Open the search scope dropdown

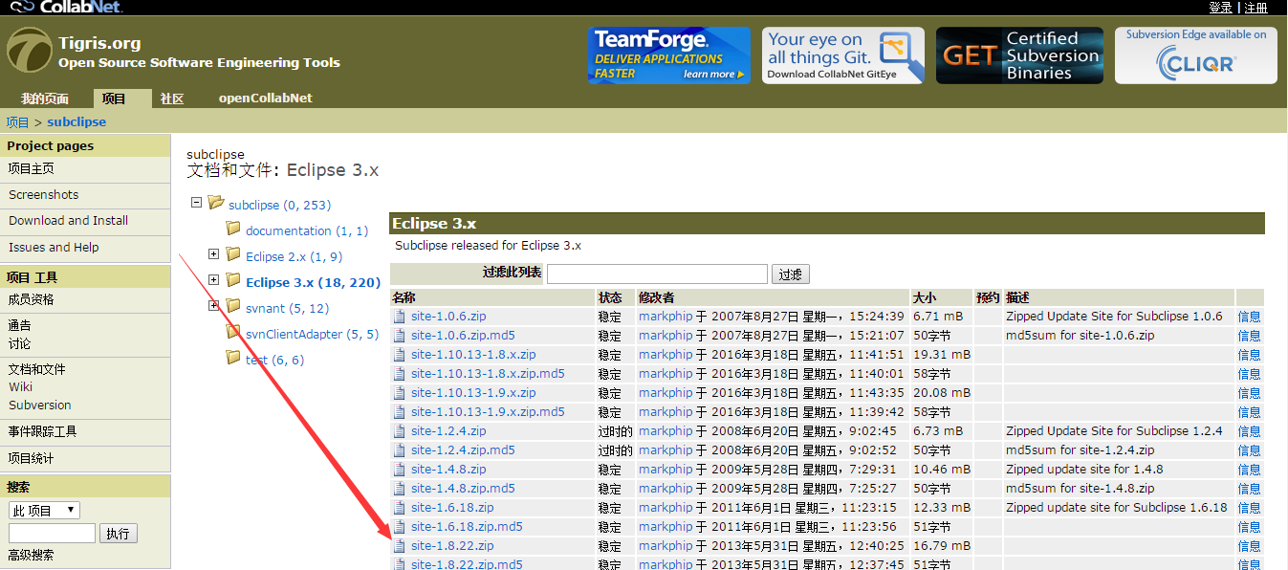pyautogui.click(x=44, y=511)
